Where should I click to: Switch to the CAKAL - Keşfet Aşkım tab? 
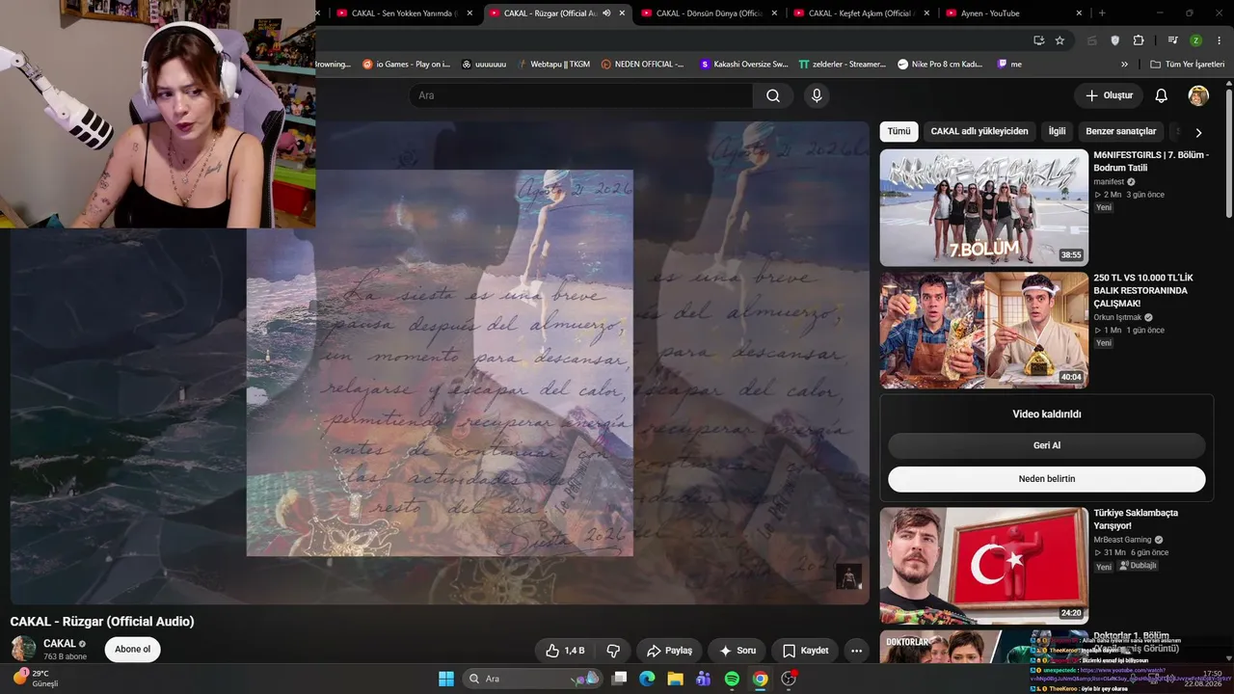pyautogui.click(x=861, y=13)
